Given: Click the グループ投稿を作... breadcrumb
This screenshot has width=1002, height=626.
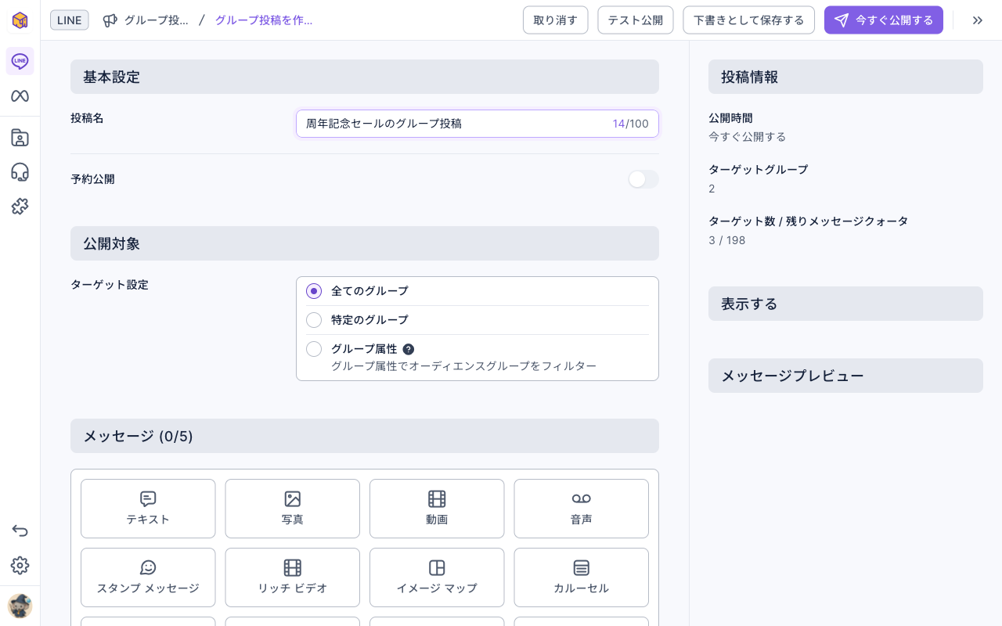Looking at the screenshot, I should pos(264,20).
